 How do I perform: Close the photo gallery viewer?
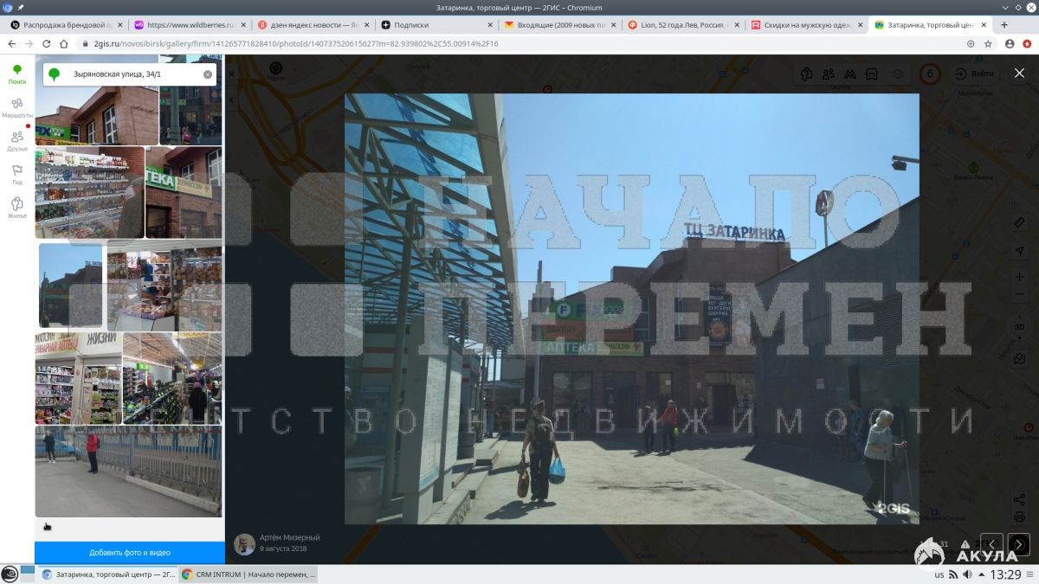(1019, 74)
